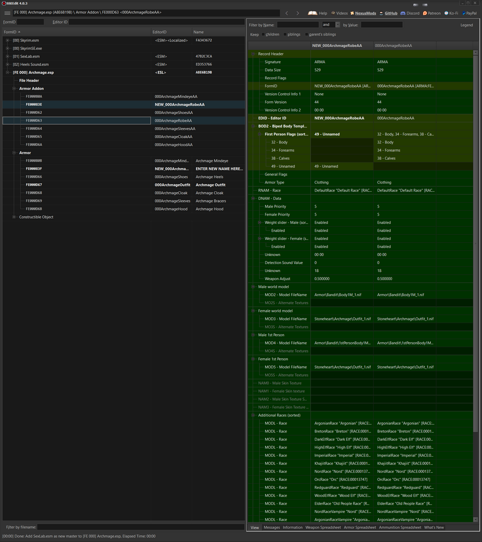Click the second small title bar layout icon
The image size is (482, 542).
425,5
